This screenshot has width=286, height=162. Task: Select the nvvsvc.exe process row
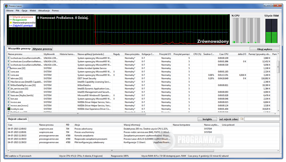coord(142,102)
